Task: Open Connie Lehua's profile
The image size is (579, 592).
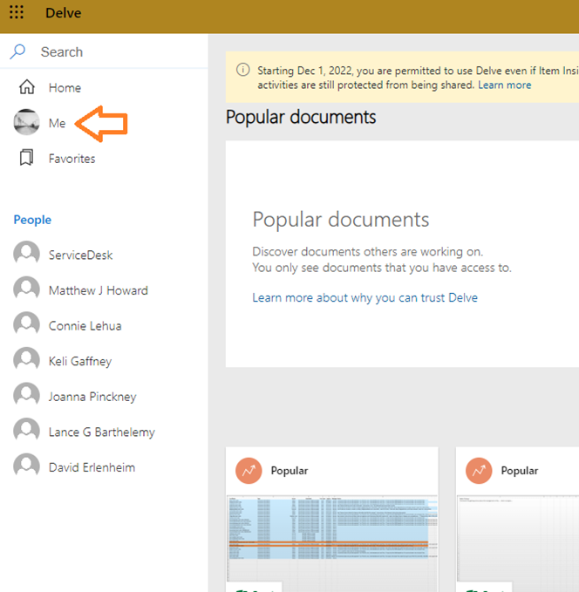Action: (85, 326)
